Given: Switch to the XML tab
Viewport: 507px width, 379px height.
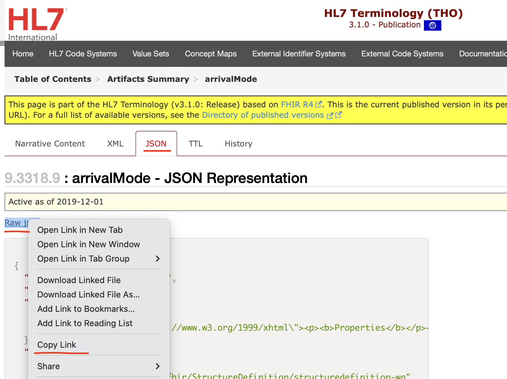Looking at the screenshot, I should pos(115,144).
